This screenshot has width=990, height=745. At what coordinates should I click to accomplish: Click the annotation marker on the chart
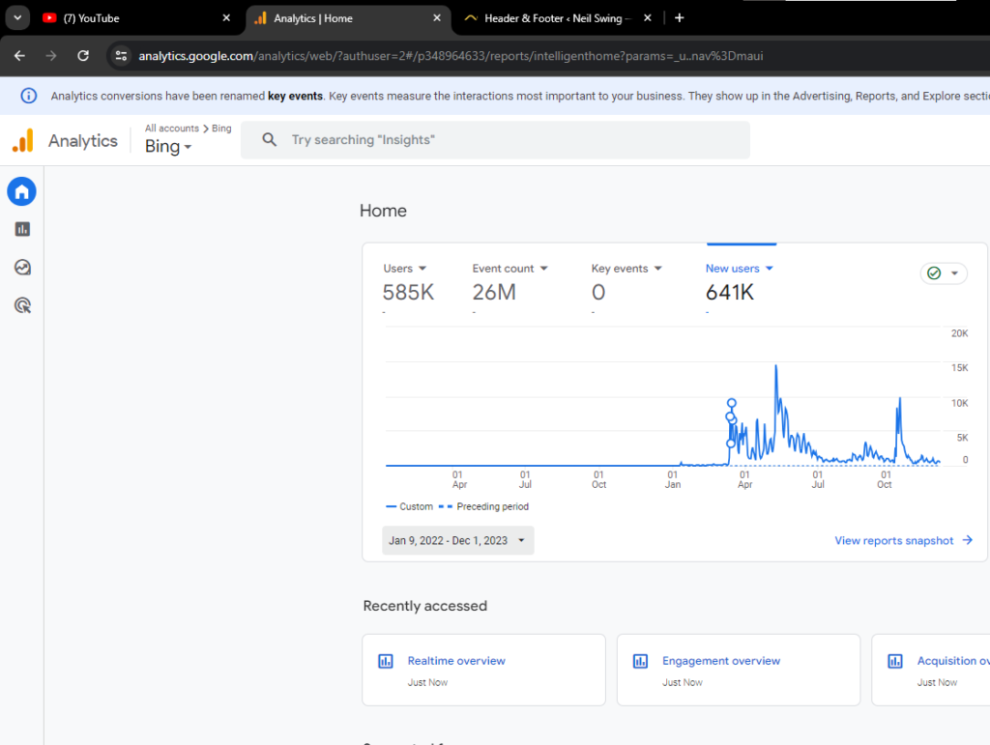click(731, 403)
